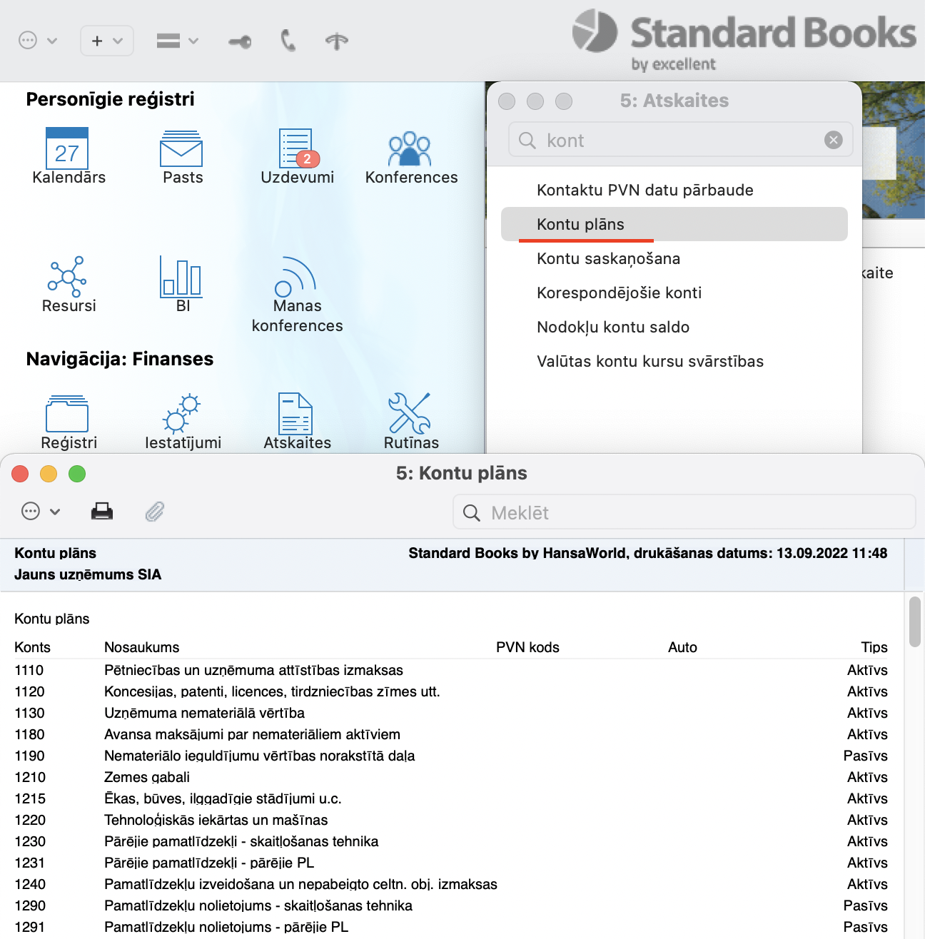The height and width of the screenshot is (939, 925).
Task: Open Iestatījumi settings gears icon
Action: click(x=181, y=414)
